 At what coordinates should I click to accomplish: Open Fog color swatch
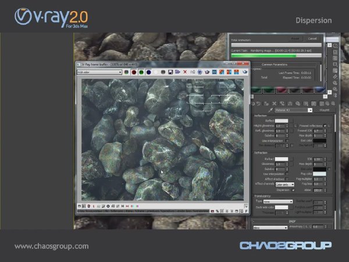click(x=319, y=174)
